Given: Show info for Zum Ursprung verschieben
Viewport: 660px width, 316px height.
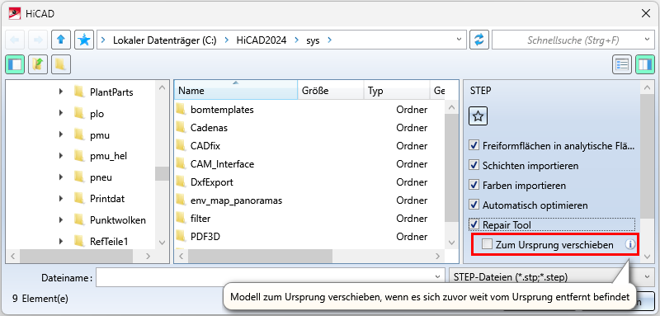Looking at the screenshot, I should [629, 244].
